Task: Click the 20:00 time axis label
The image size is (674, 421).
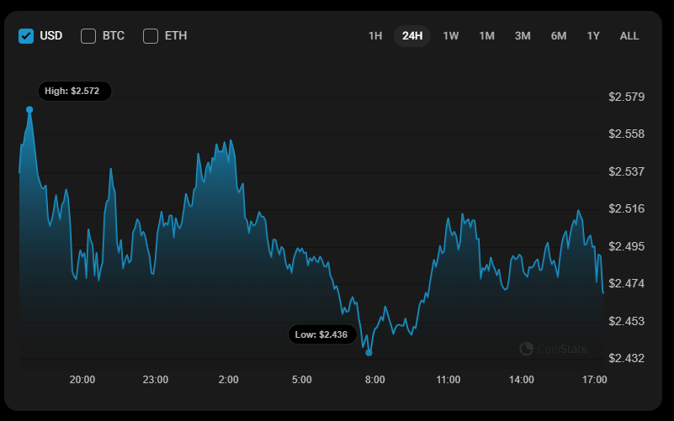Action: point(82,380)
